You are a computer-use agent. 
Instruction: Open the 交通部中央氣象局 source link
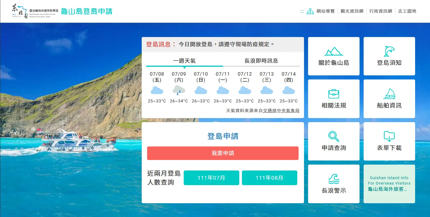(281, 111)
